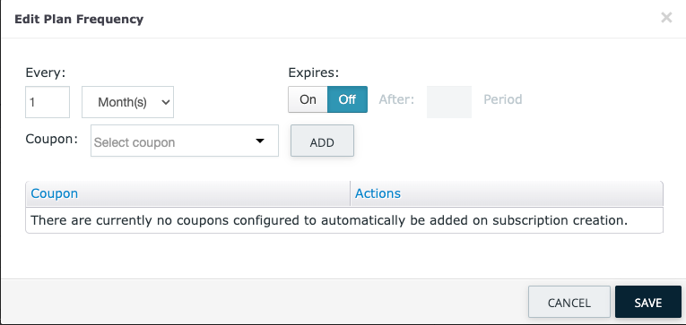The image size is (686, 325).
Task: Click the Coupon: field label
Action: [x=52, y=139]
